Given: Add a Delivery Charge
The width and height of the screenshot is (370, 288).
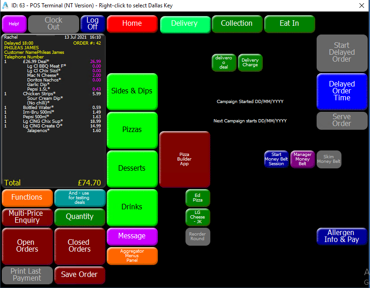Looking at the screenshot, I should [x=250, y=62].
